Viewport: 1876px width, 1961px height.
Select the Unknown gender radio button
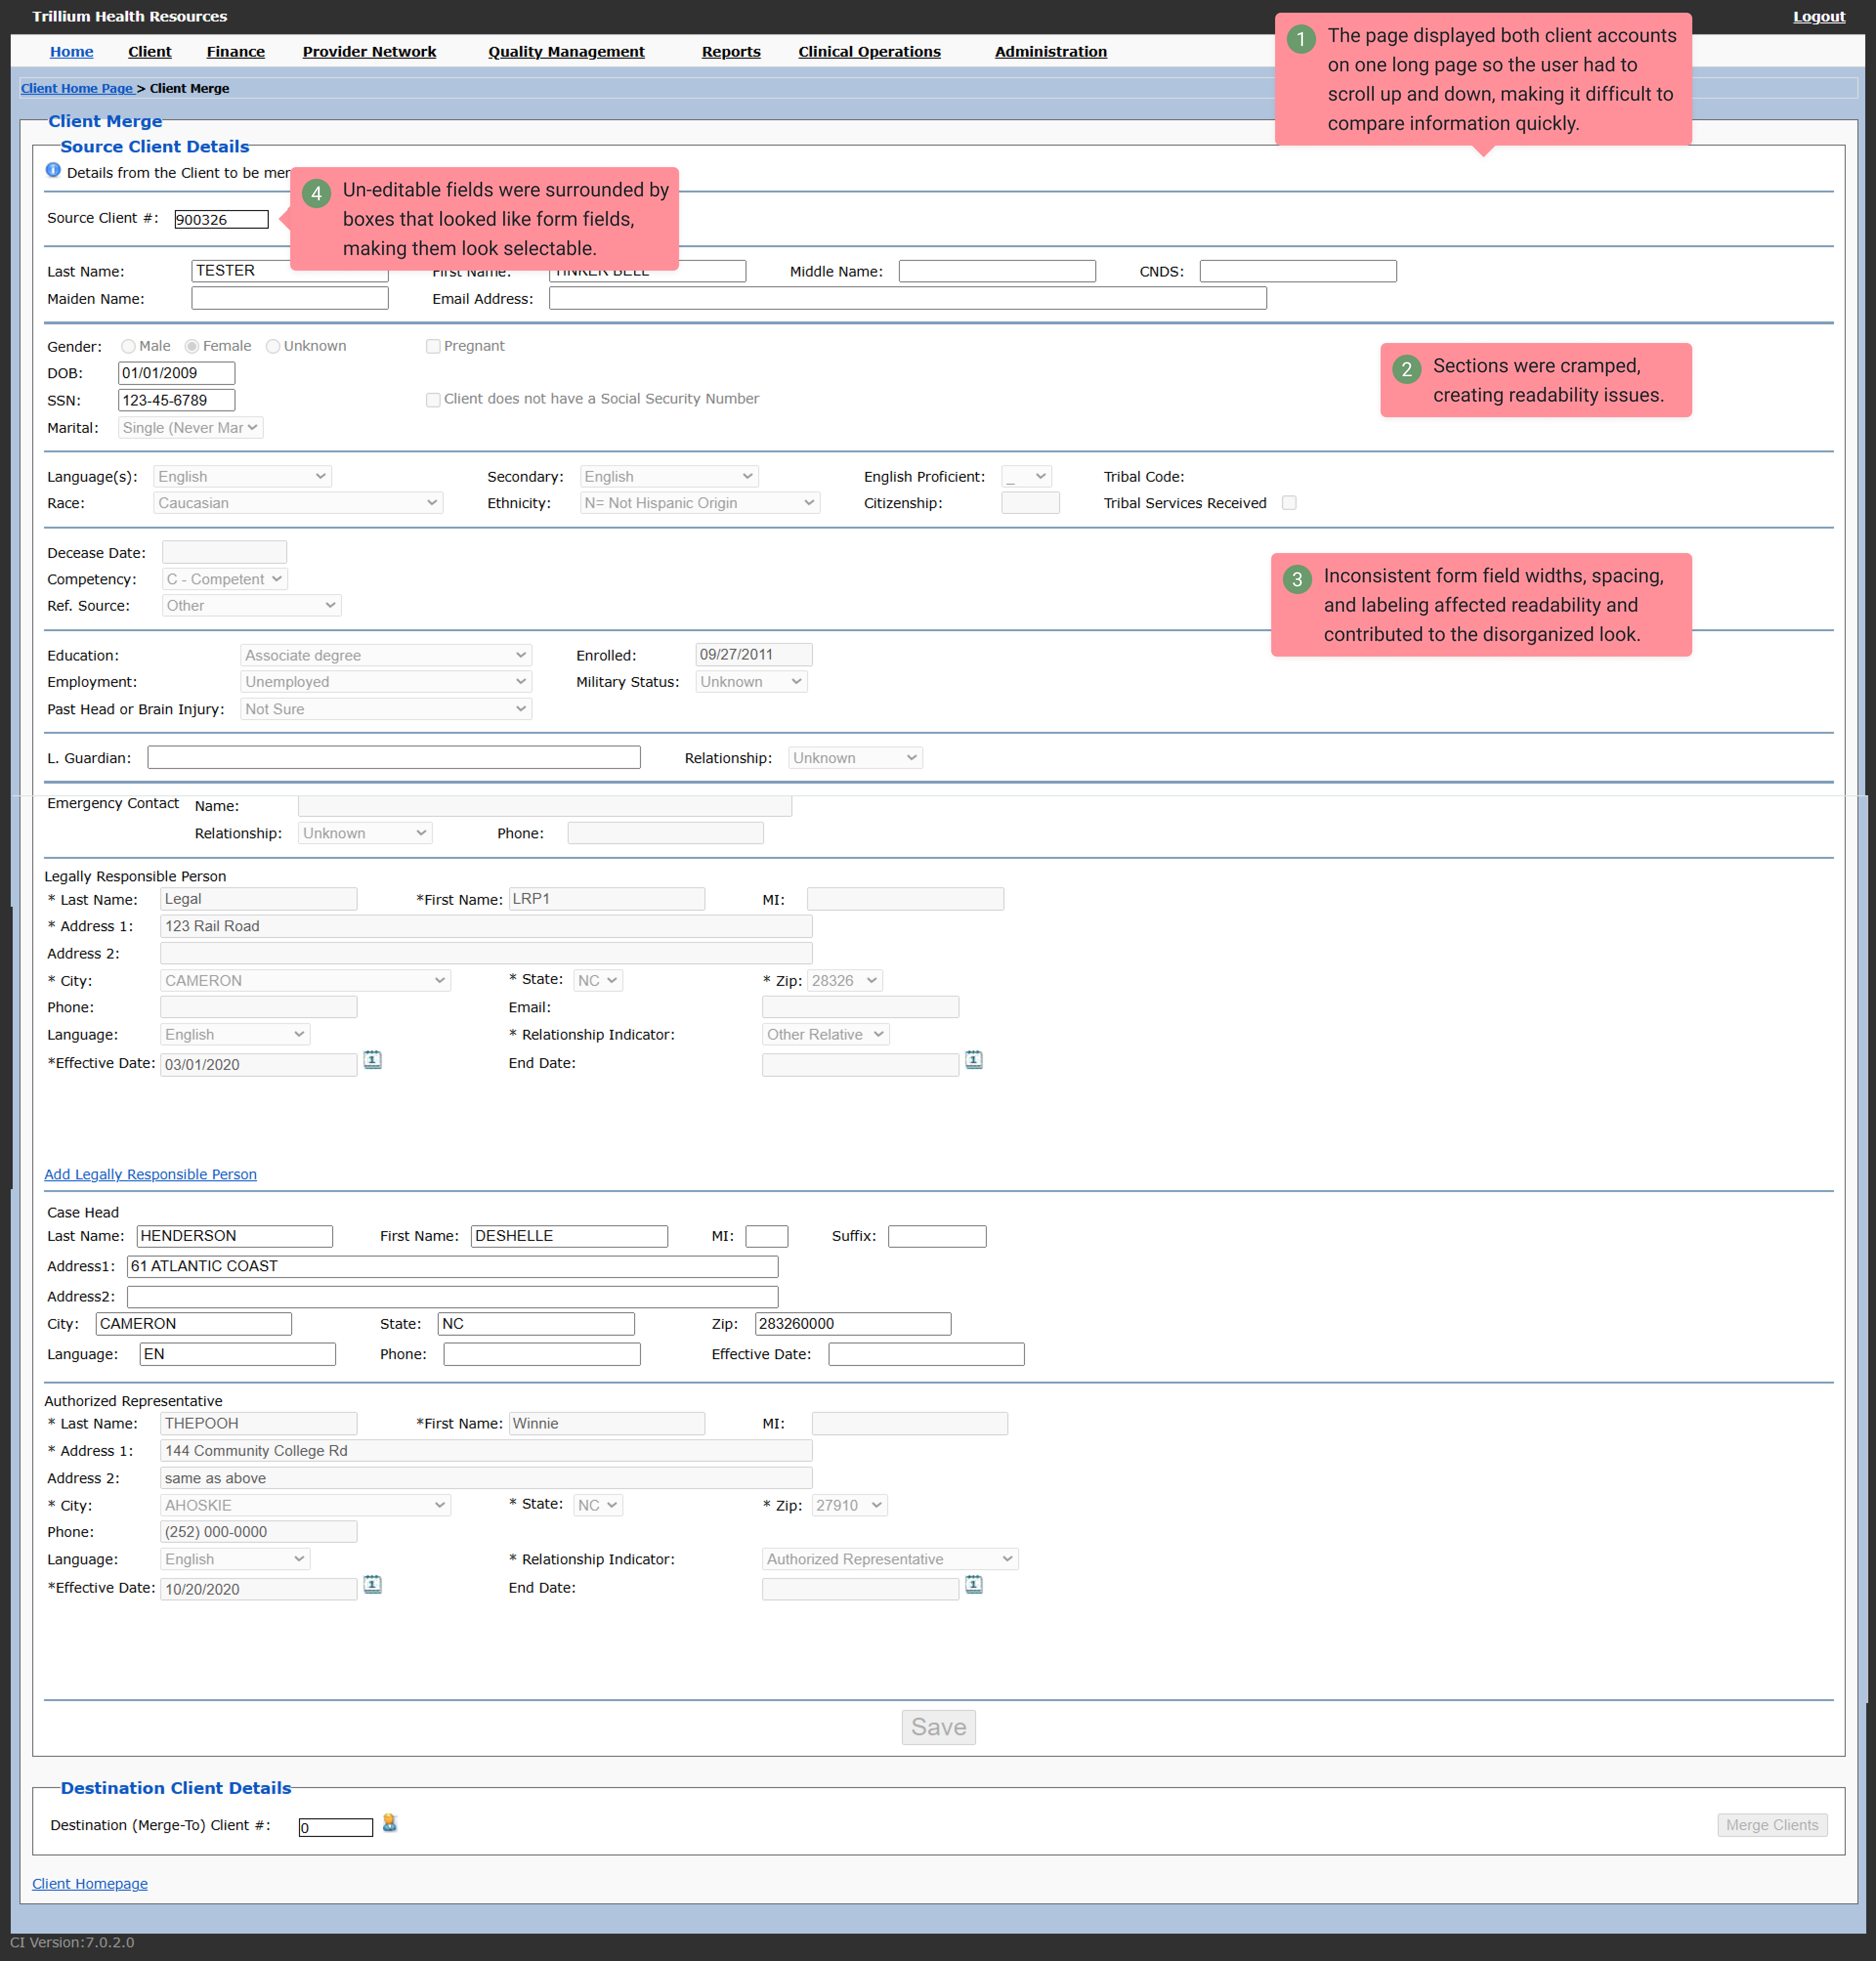point(273,346)
